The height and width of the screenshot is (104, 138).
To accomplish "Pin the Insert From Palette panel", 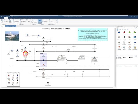I will pyautogui.click(x=133, y=26).
